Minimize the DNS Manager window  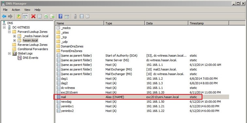click(234, 3)
